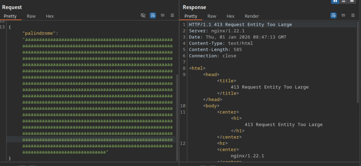Click the Request panel title

(x=12, y=7)
